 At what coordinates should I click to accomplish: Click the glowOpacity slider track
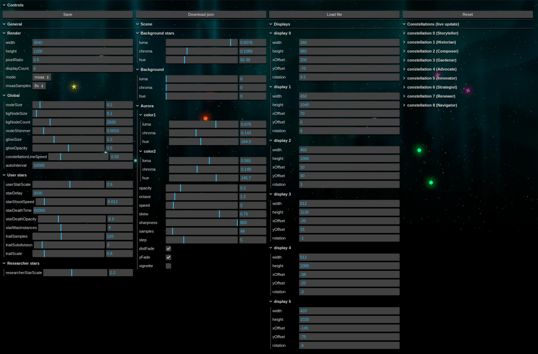[x=68, y=148]
